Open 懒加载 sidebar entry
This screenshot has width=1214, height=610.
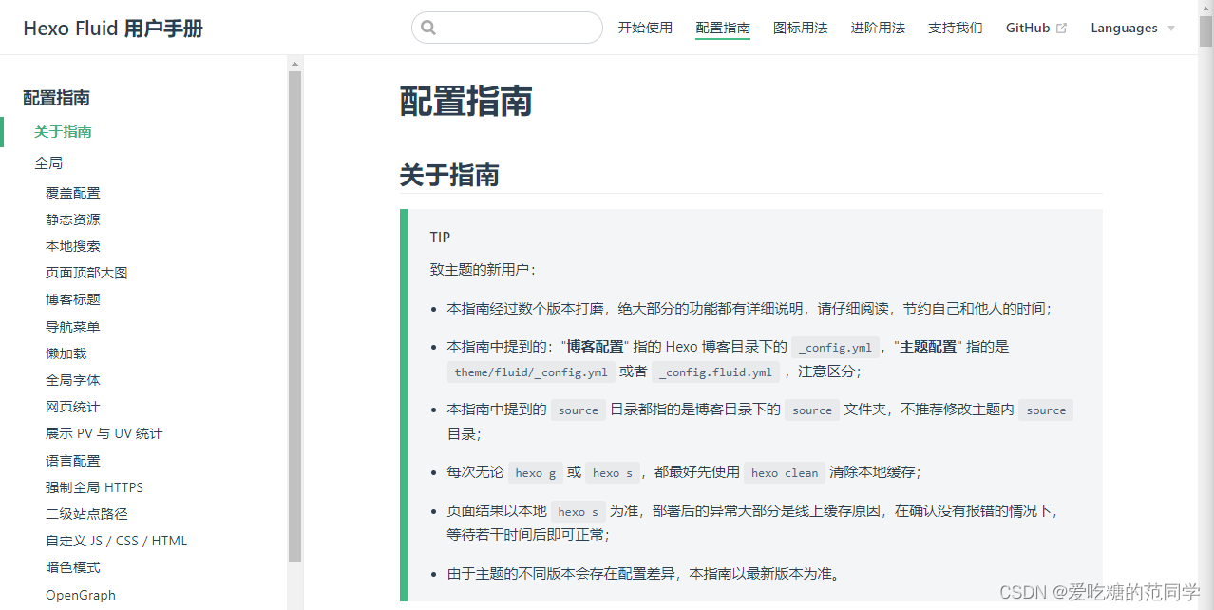66,353
